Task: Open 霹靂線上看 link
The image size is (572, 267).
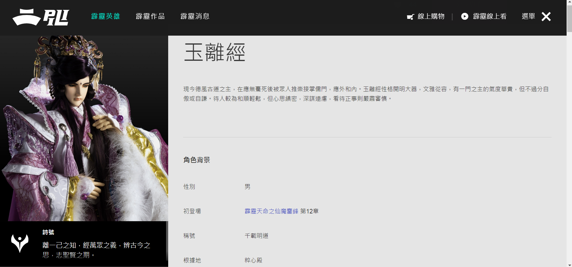Action: pos(490,16)
